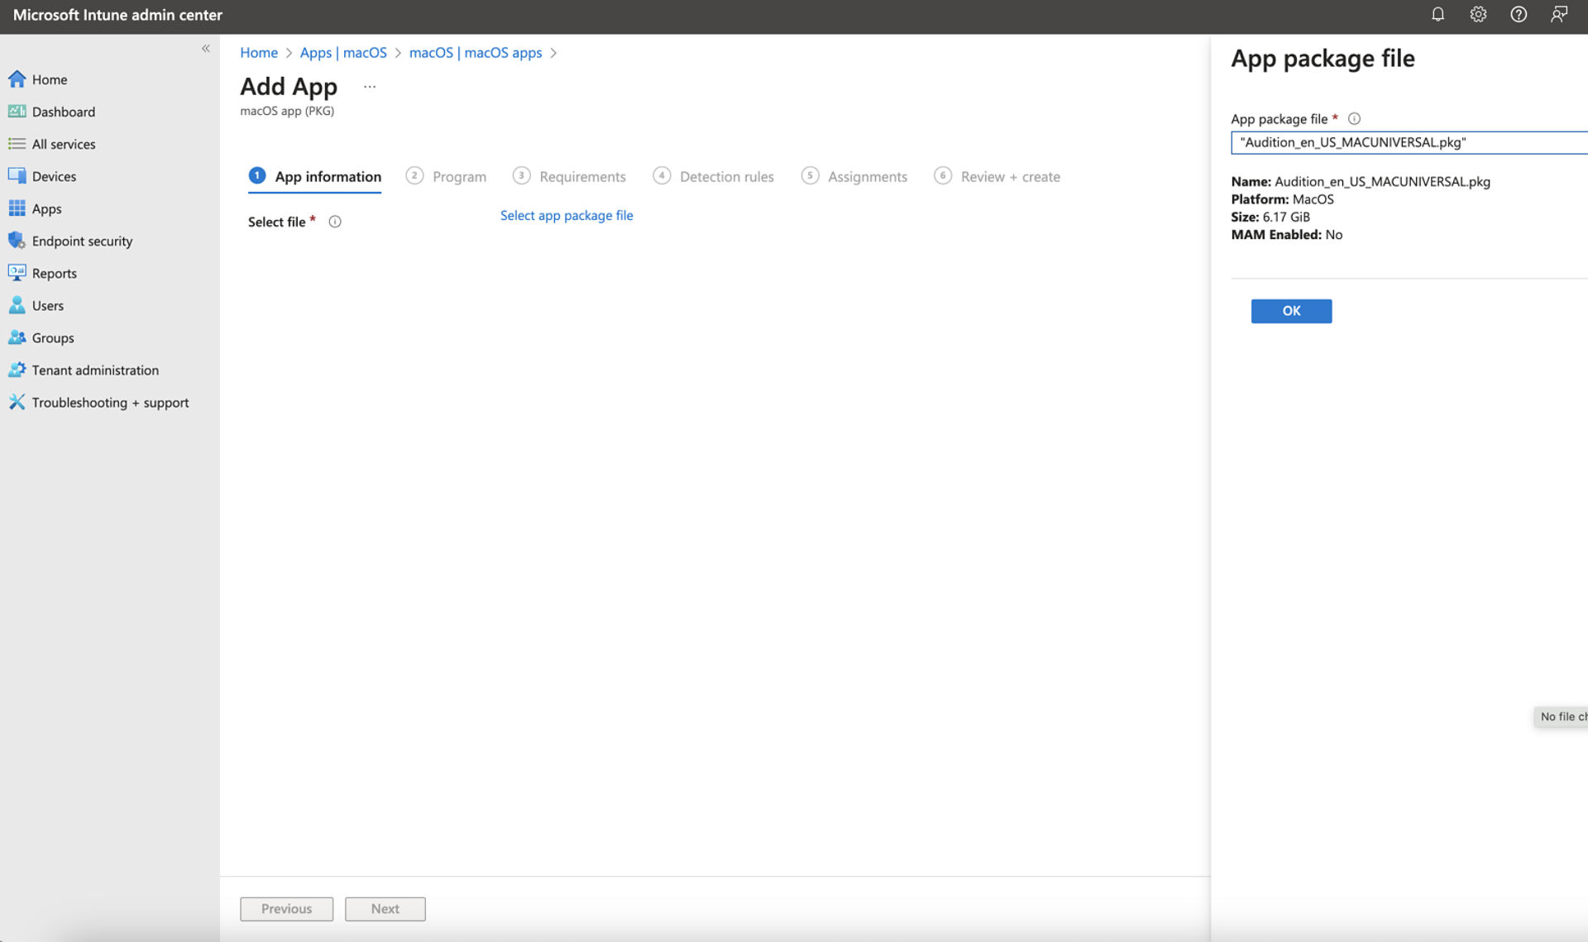This screenshot has width=1588, height=942.
Task: Open Tenant administration in sidebar
Action: pyautogui.click(x=95, y=370)
